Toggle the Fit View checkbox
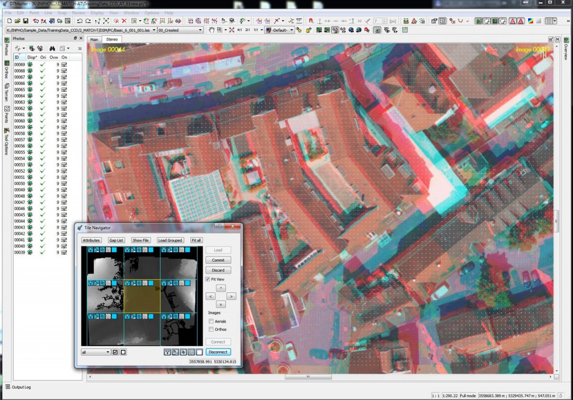Image resolution: width=573 pixels, height=400 pixels. click(208, 279)
